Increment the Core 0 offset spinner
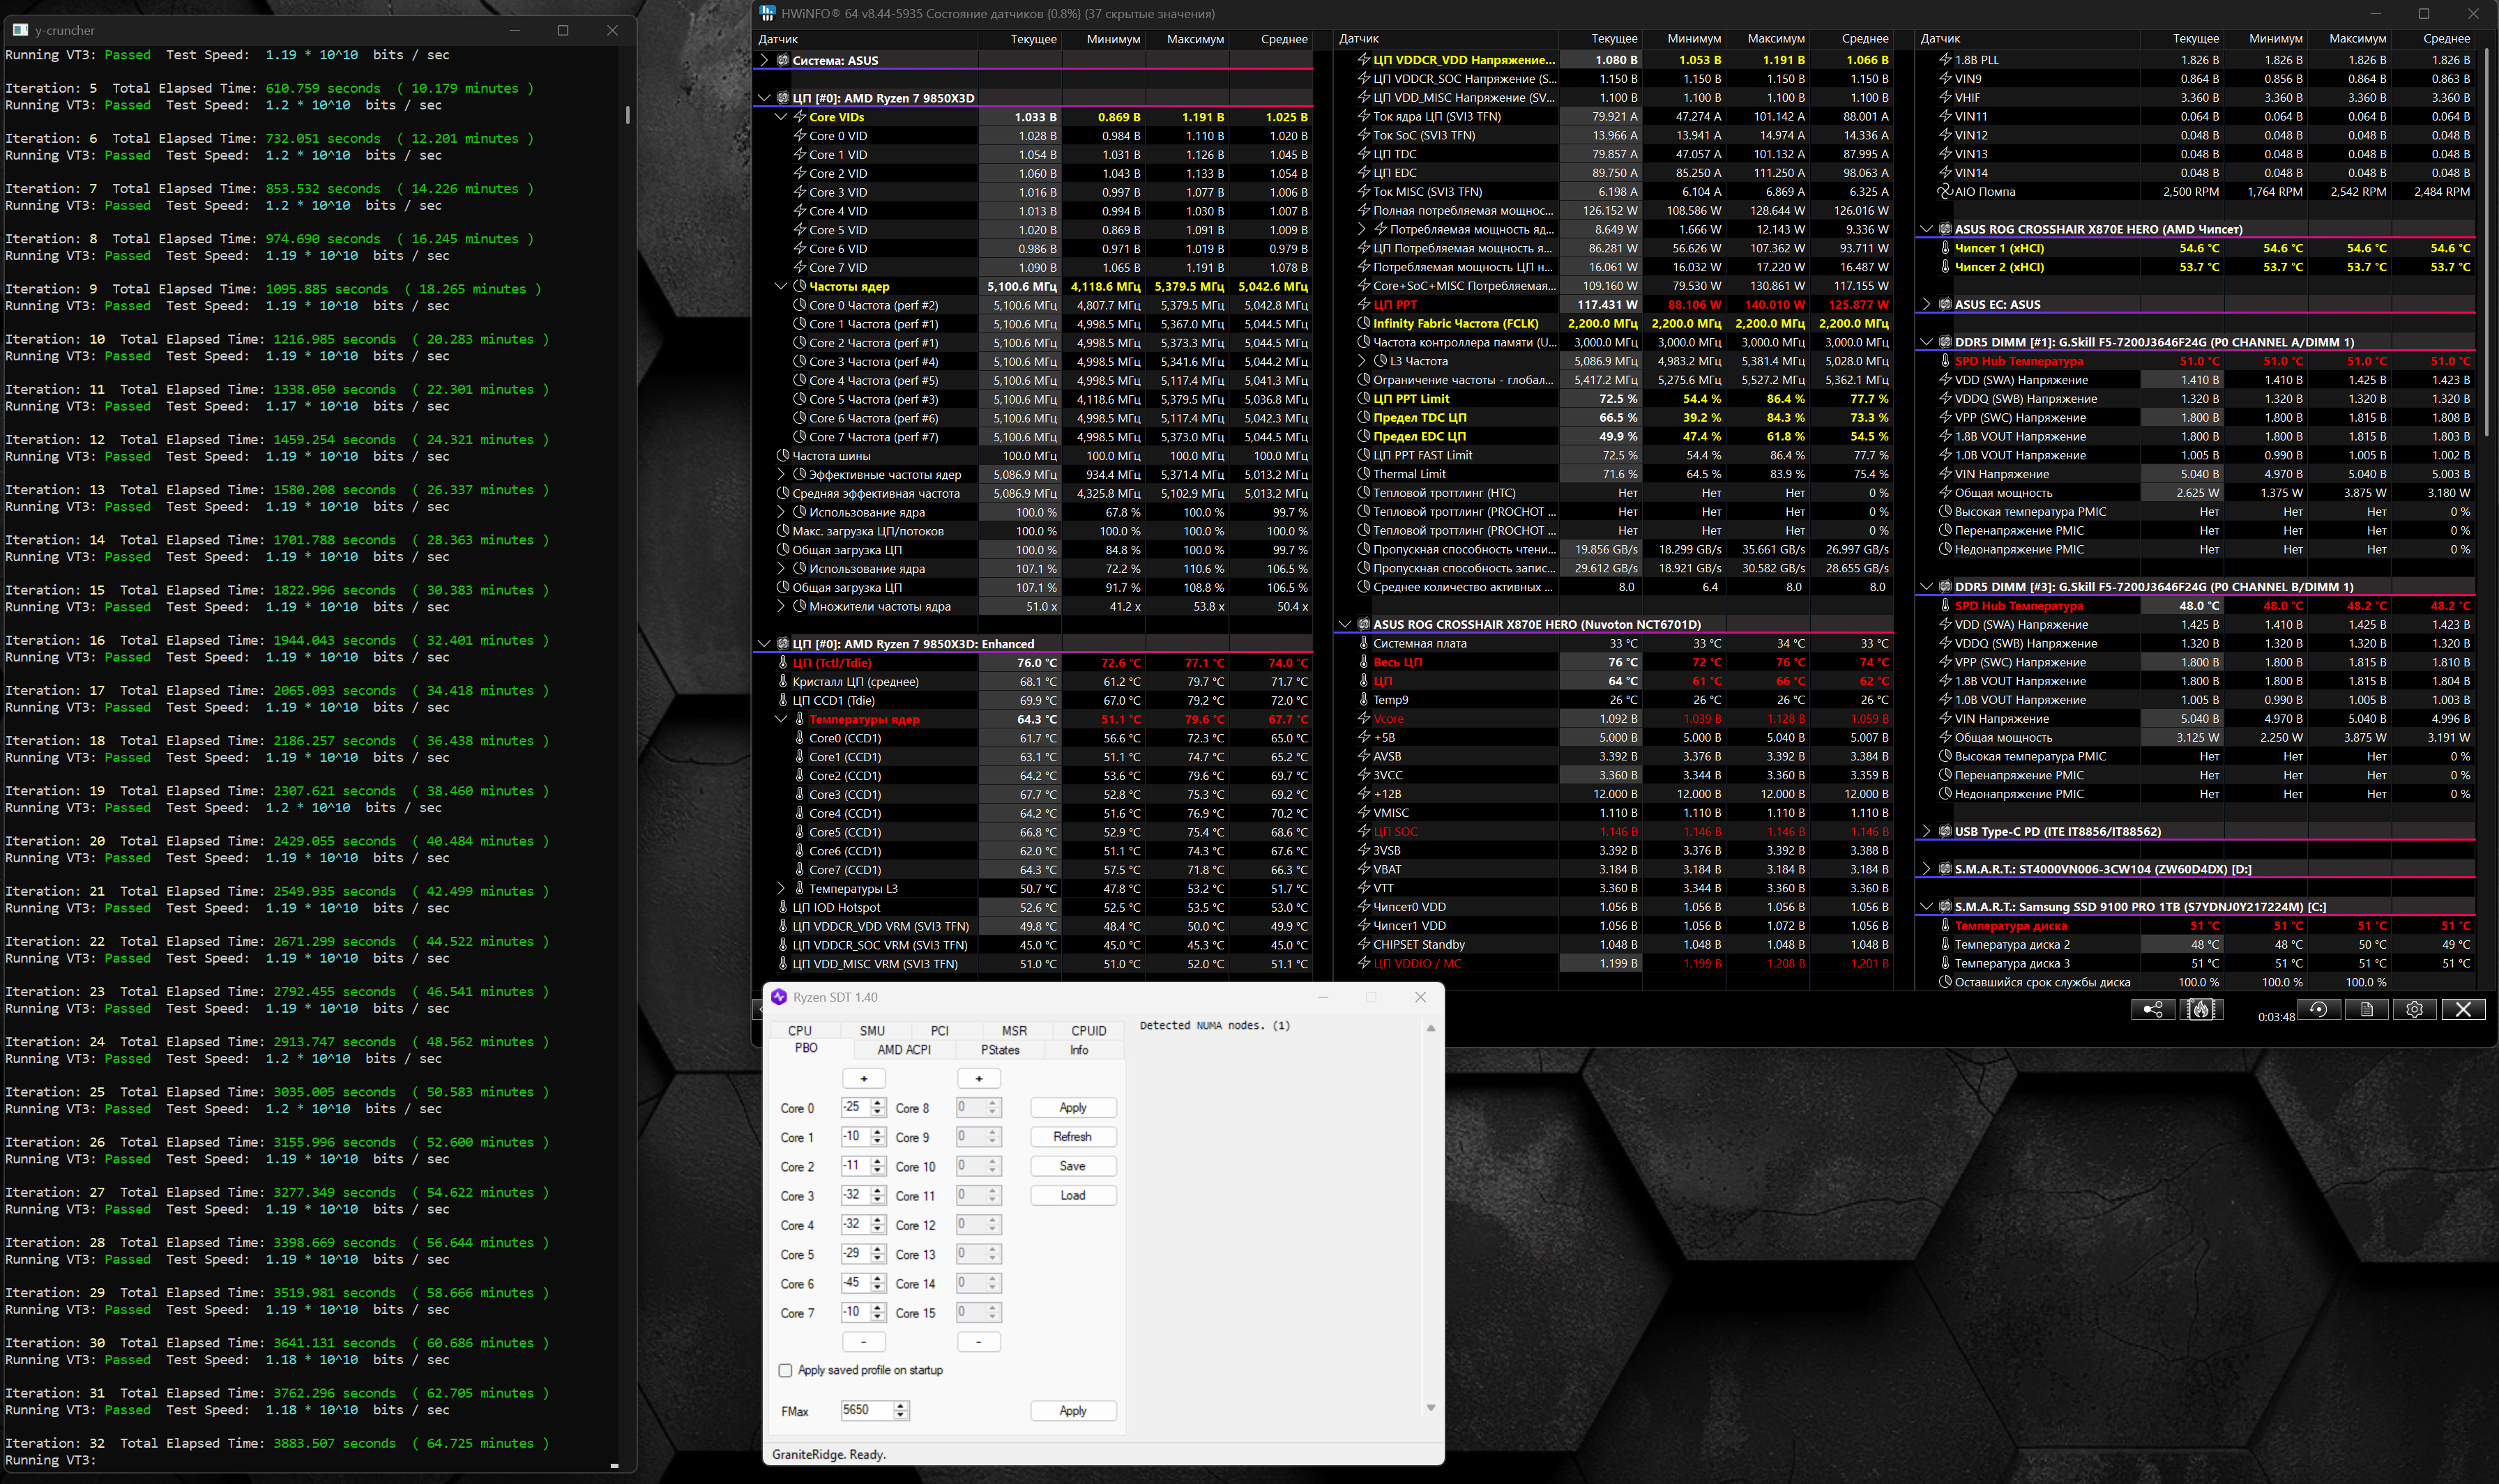Viewport: 2499px width, 1484px height. click(x=878, y=1102)
